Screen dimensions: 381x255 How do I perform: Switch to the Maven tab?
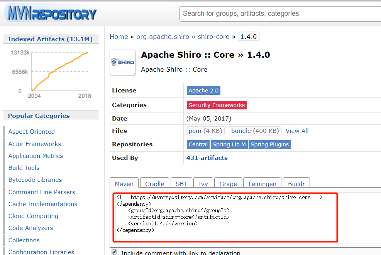coord(124,184)
